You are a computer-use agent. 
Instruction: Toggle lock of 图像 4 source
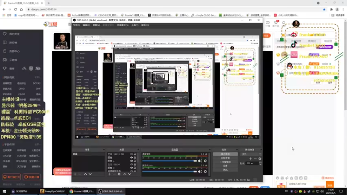135,161
